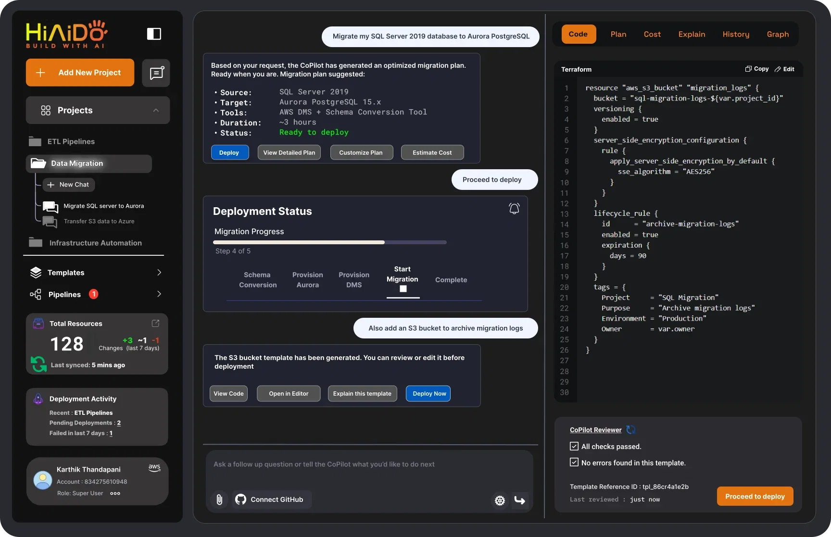Click the new chat note icon
Image resolution: width=831 pixels, height=537 pixels.
156,73
